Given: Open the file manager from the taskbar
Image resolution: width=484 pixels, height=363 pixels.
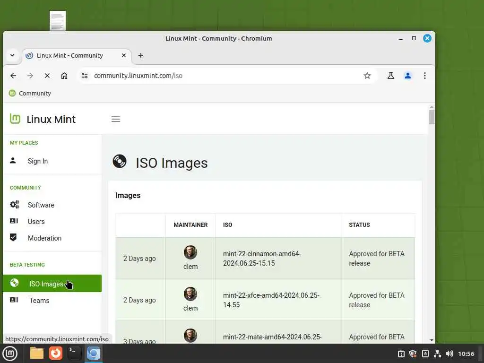Looking at the screenshot, I should (x=37, y=354).
